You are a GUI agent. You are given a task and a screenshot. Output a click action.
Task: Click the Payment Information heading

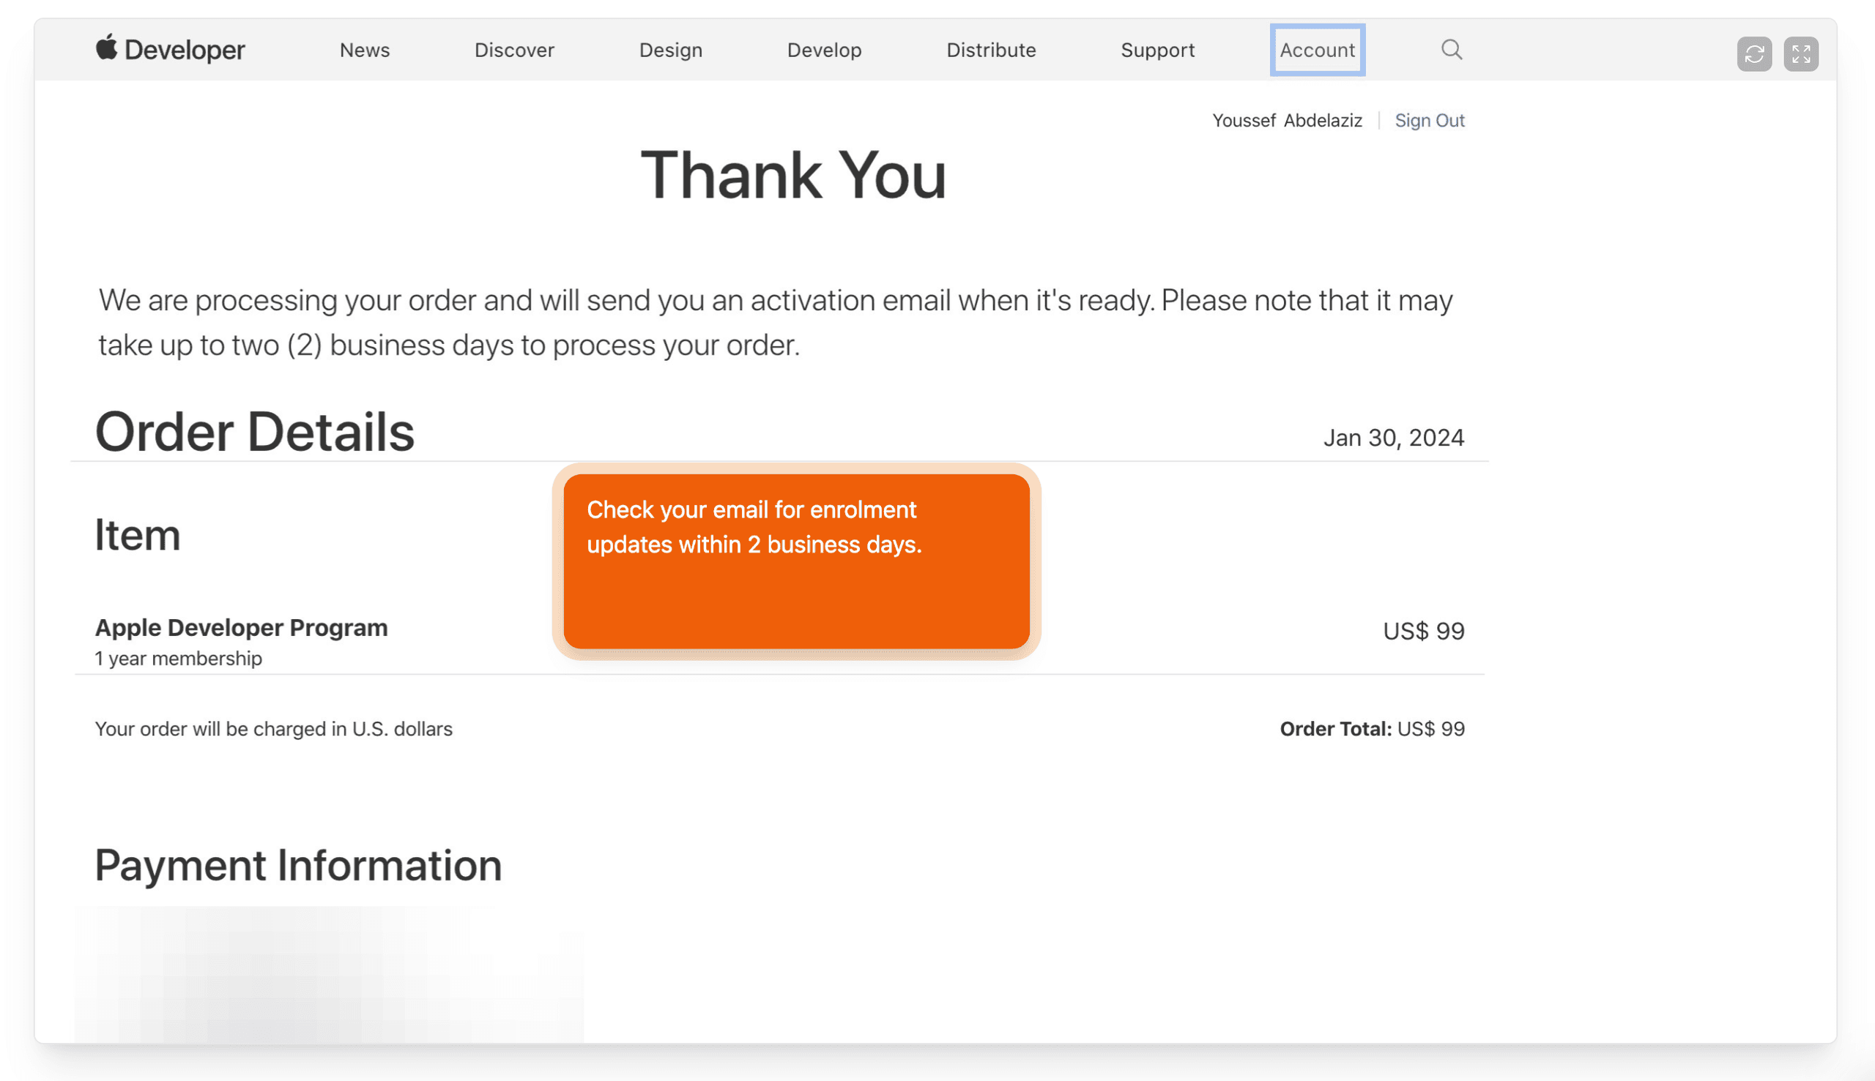tap(298, 865)
